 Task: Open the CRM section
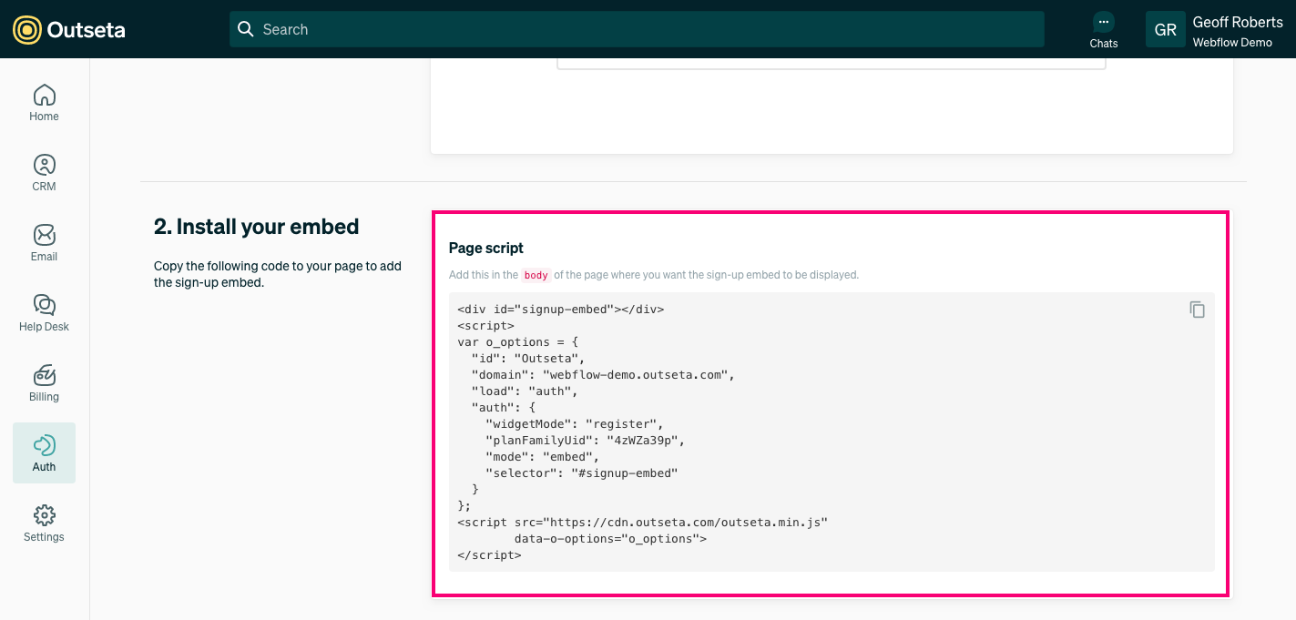coord(44,172)
